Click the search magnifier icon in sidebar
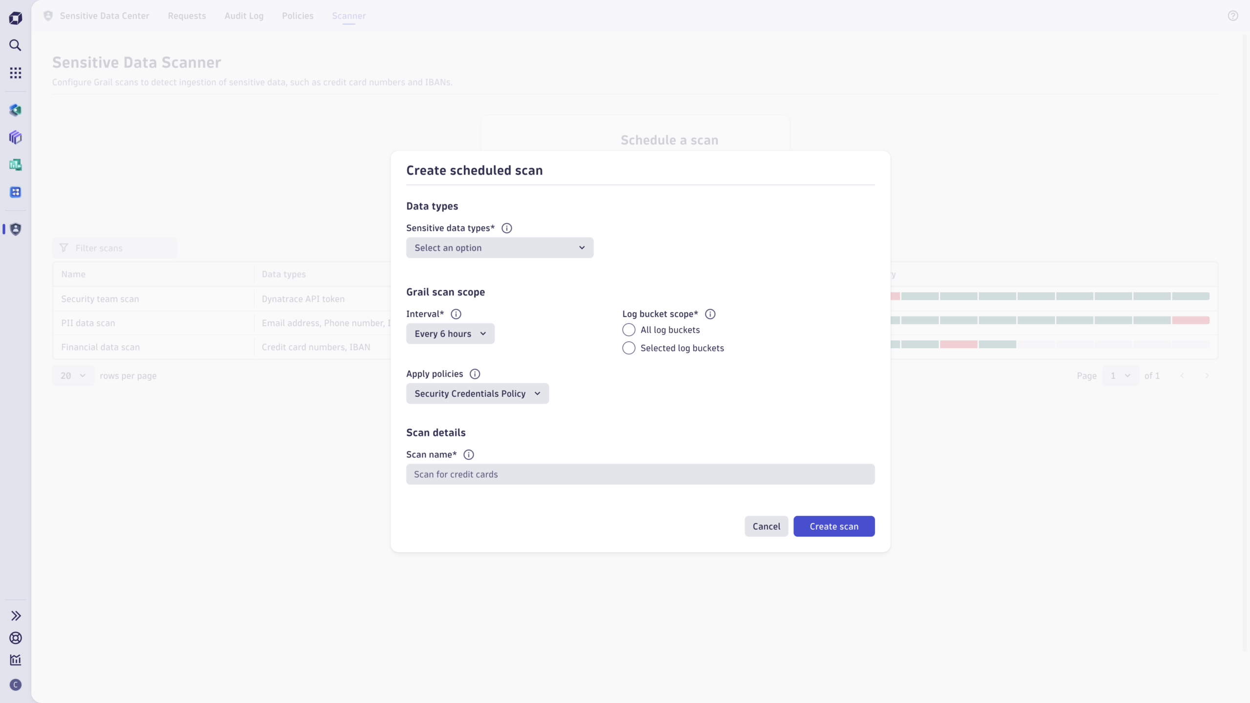 coord(16,45)
